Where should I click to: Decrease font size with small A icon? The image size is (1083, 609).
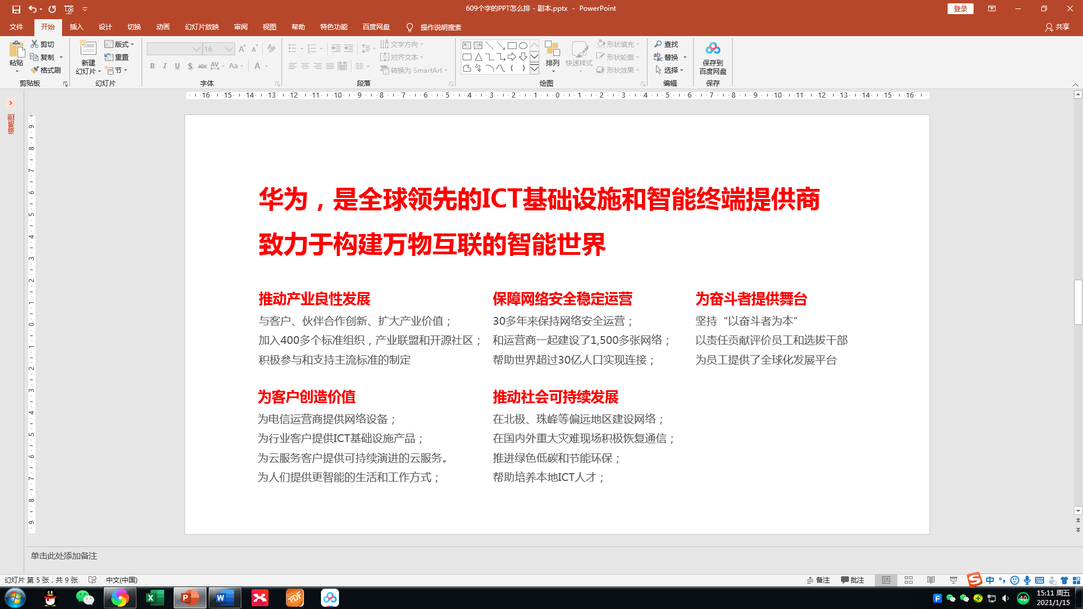tap(254, 48)
